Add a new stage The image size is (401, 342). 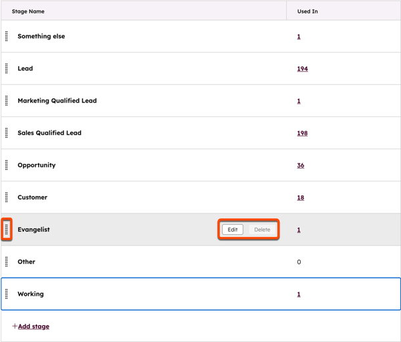pyautogui.click(x=31, y=327)
